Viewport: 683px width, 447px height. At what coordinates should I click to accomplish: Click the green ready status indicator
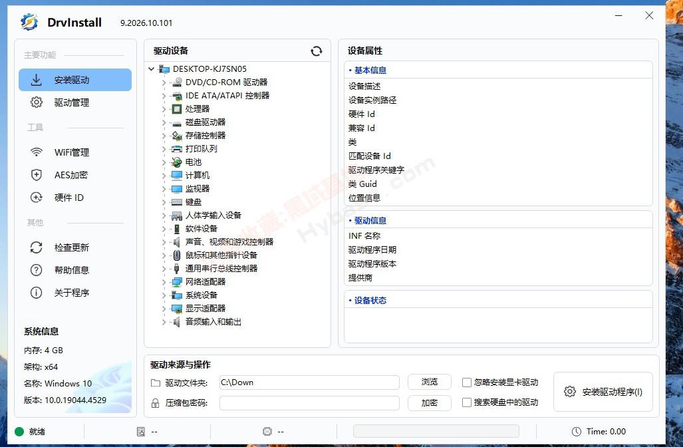[x=19, y=431]
